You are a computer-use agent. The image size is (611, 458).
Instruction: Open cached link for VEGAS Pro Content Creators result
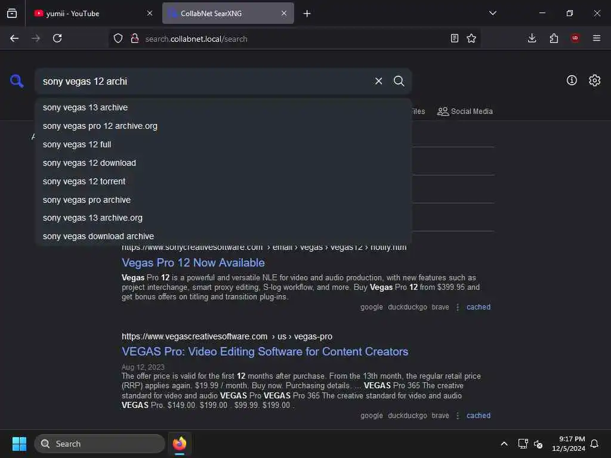(x=479, y=416)
